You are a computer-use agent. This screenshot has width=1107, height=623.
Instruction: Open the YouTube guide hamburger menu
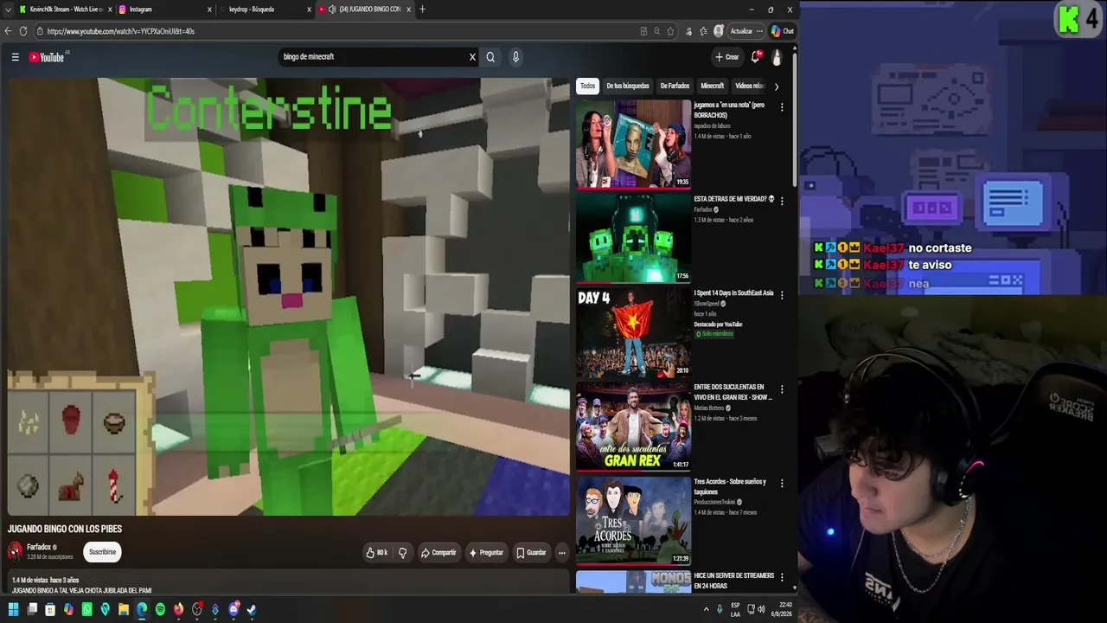15,57
